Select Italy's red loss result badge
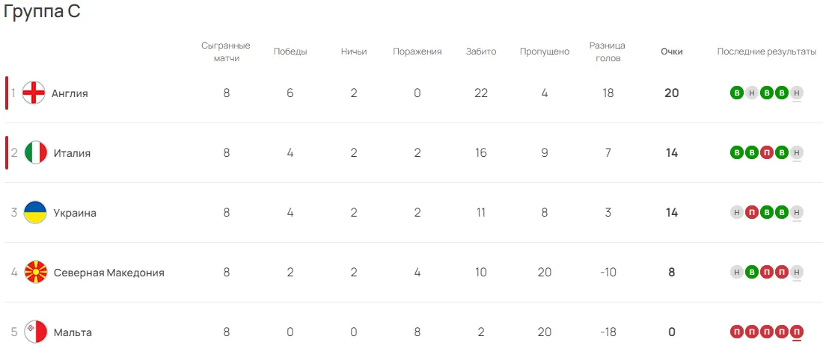This screenshot has height=360, width=823. pos(767,153)
